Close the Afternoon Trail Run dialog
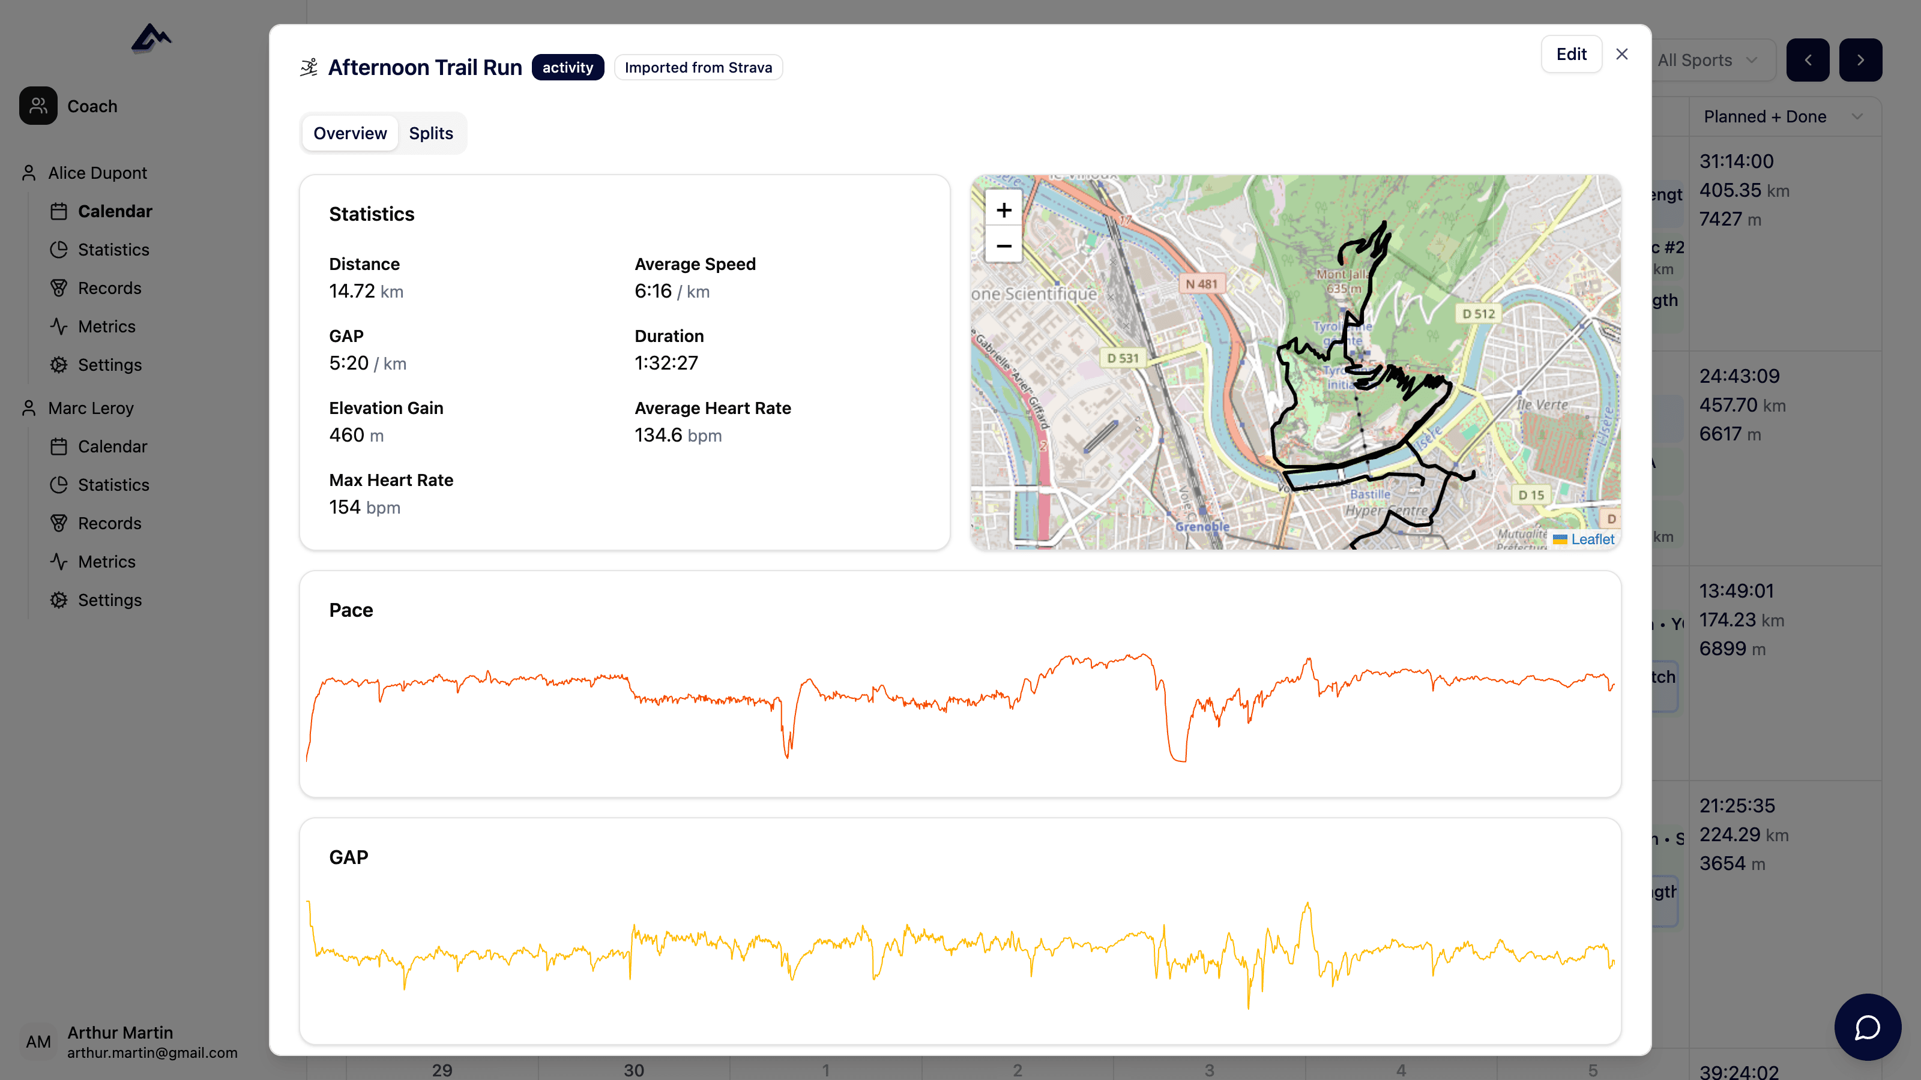The width and height of the screenshot is (1921, 1080). coord(1622,55)
